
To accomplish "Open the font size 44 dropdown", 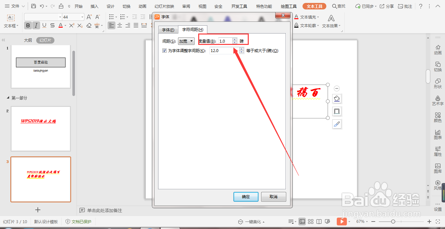I will pos(82,17).
